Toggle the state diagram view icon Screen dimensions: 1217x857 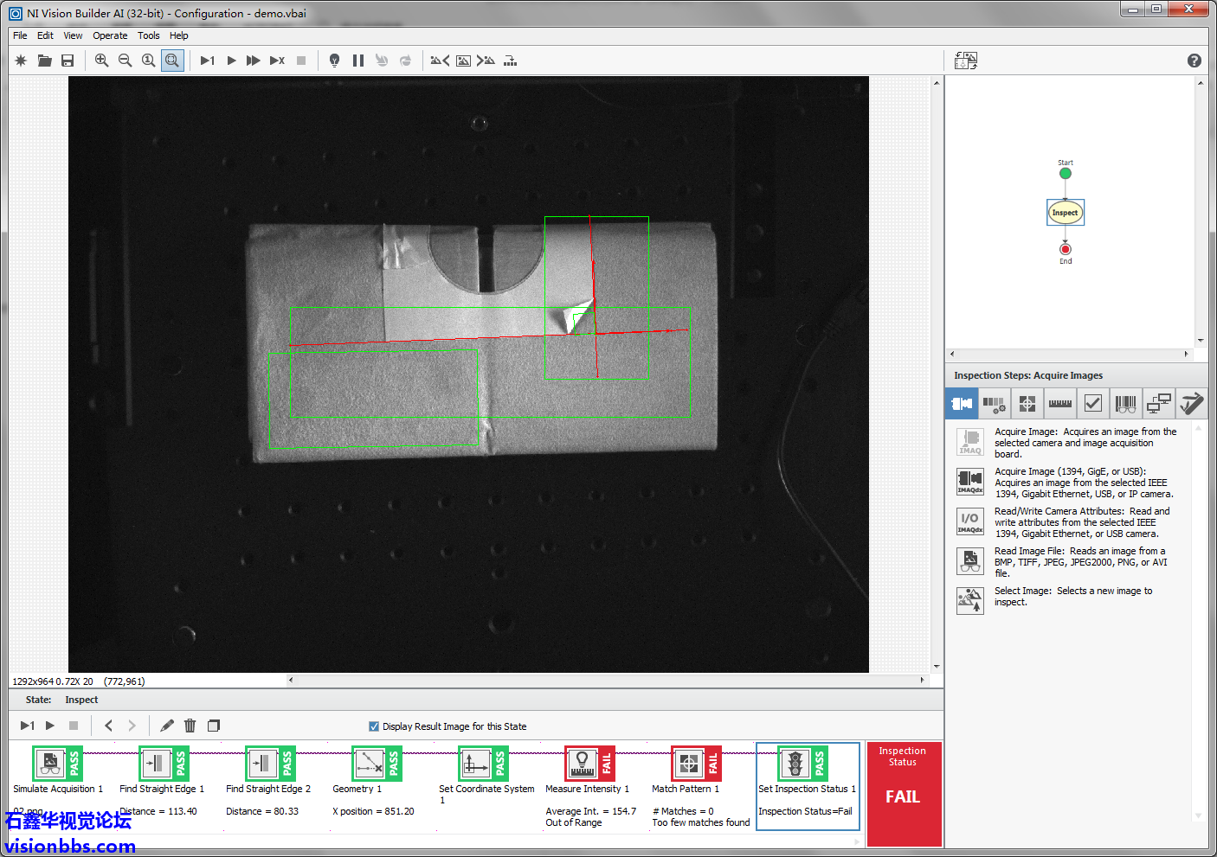click(966, 61)
